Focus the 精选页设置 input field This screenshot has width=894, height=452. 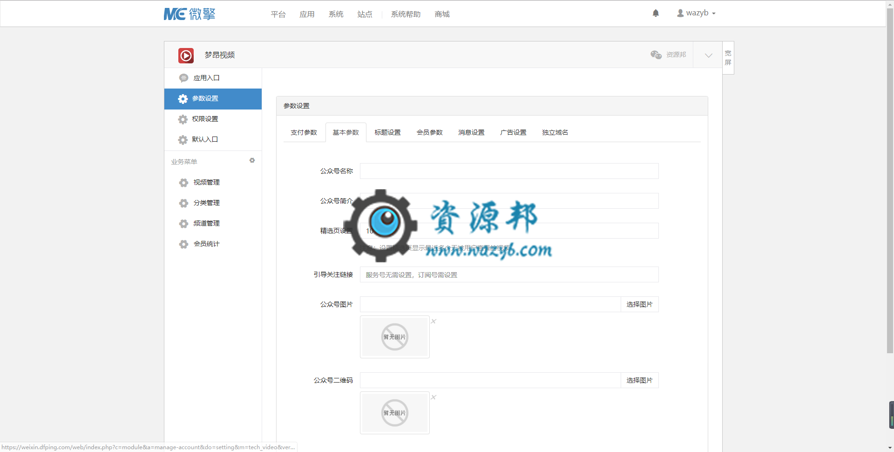point(509,231)
